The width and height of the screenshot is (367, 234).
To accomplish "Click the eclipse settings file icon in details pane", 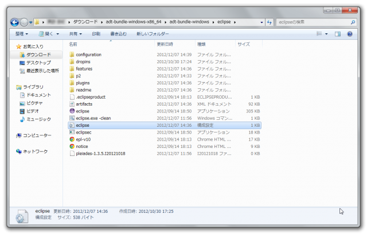I will [x=22, y=216].
